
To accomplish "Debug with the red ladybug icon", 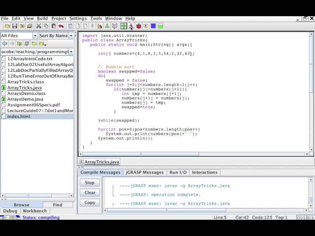I will tap(139, 26).
